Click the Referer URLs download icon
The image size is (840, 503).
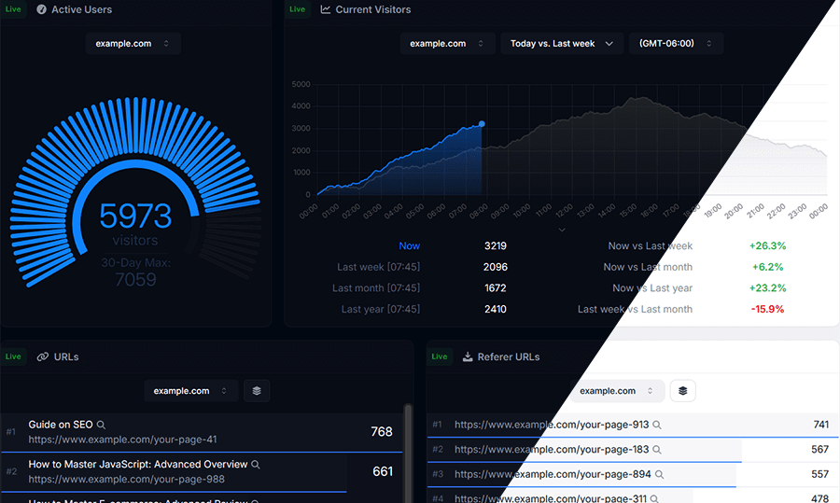(468, 356)
